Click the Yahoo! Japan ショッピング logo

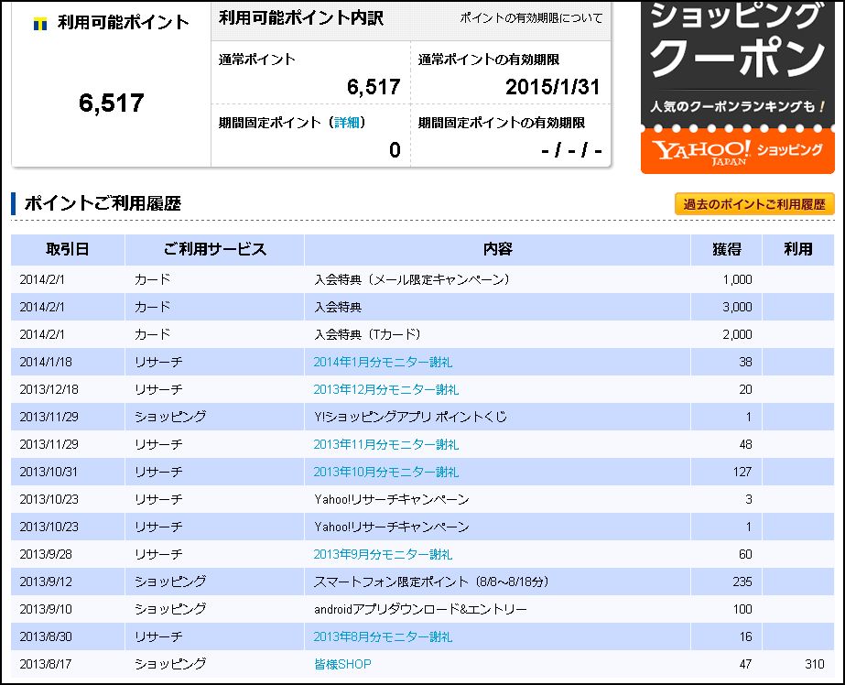(x=737, y=151)
